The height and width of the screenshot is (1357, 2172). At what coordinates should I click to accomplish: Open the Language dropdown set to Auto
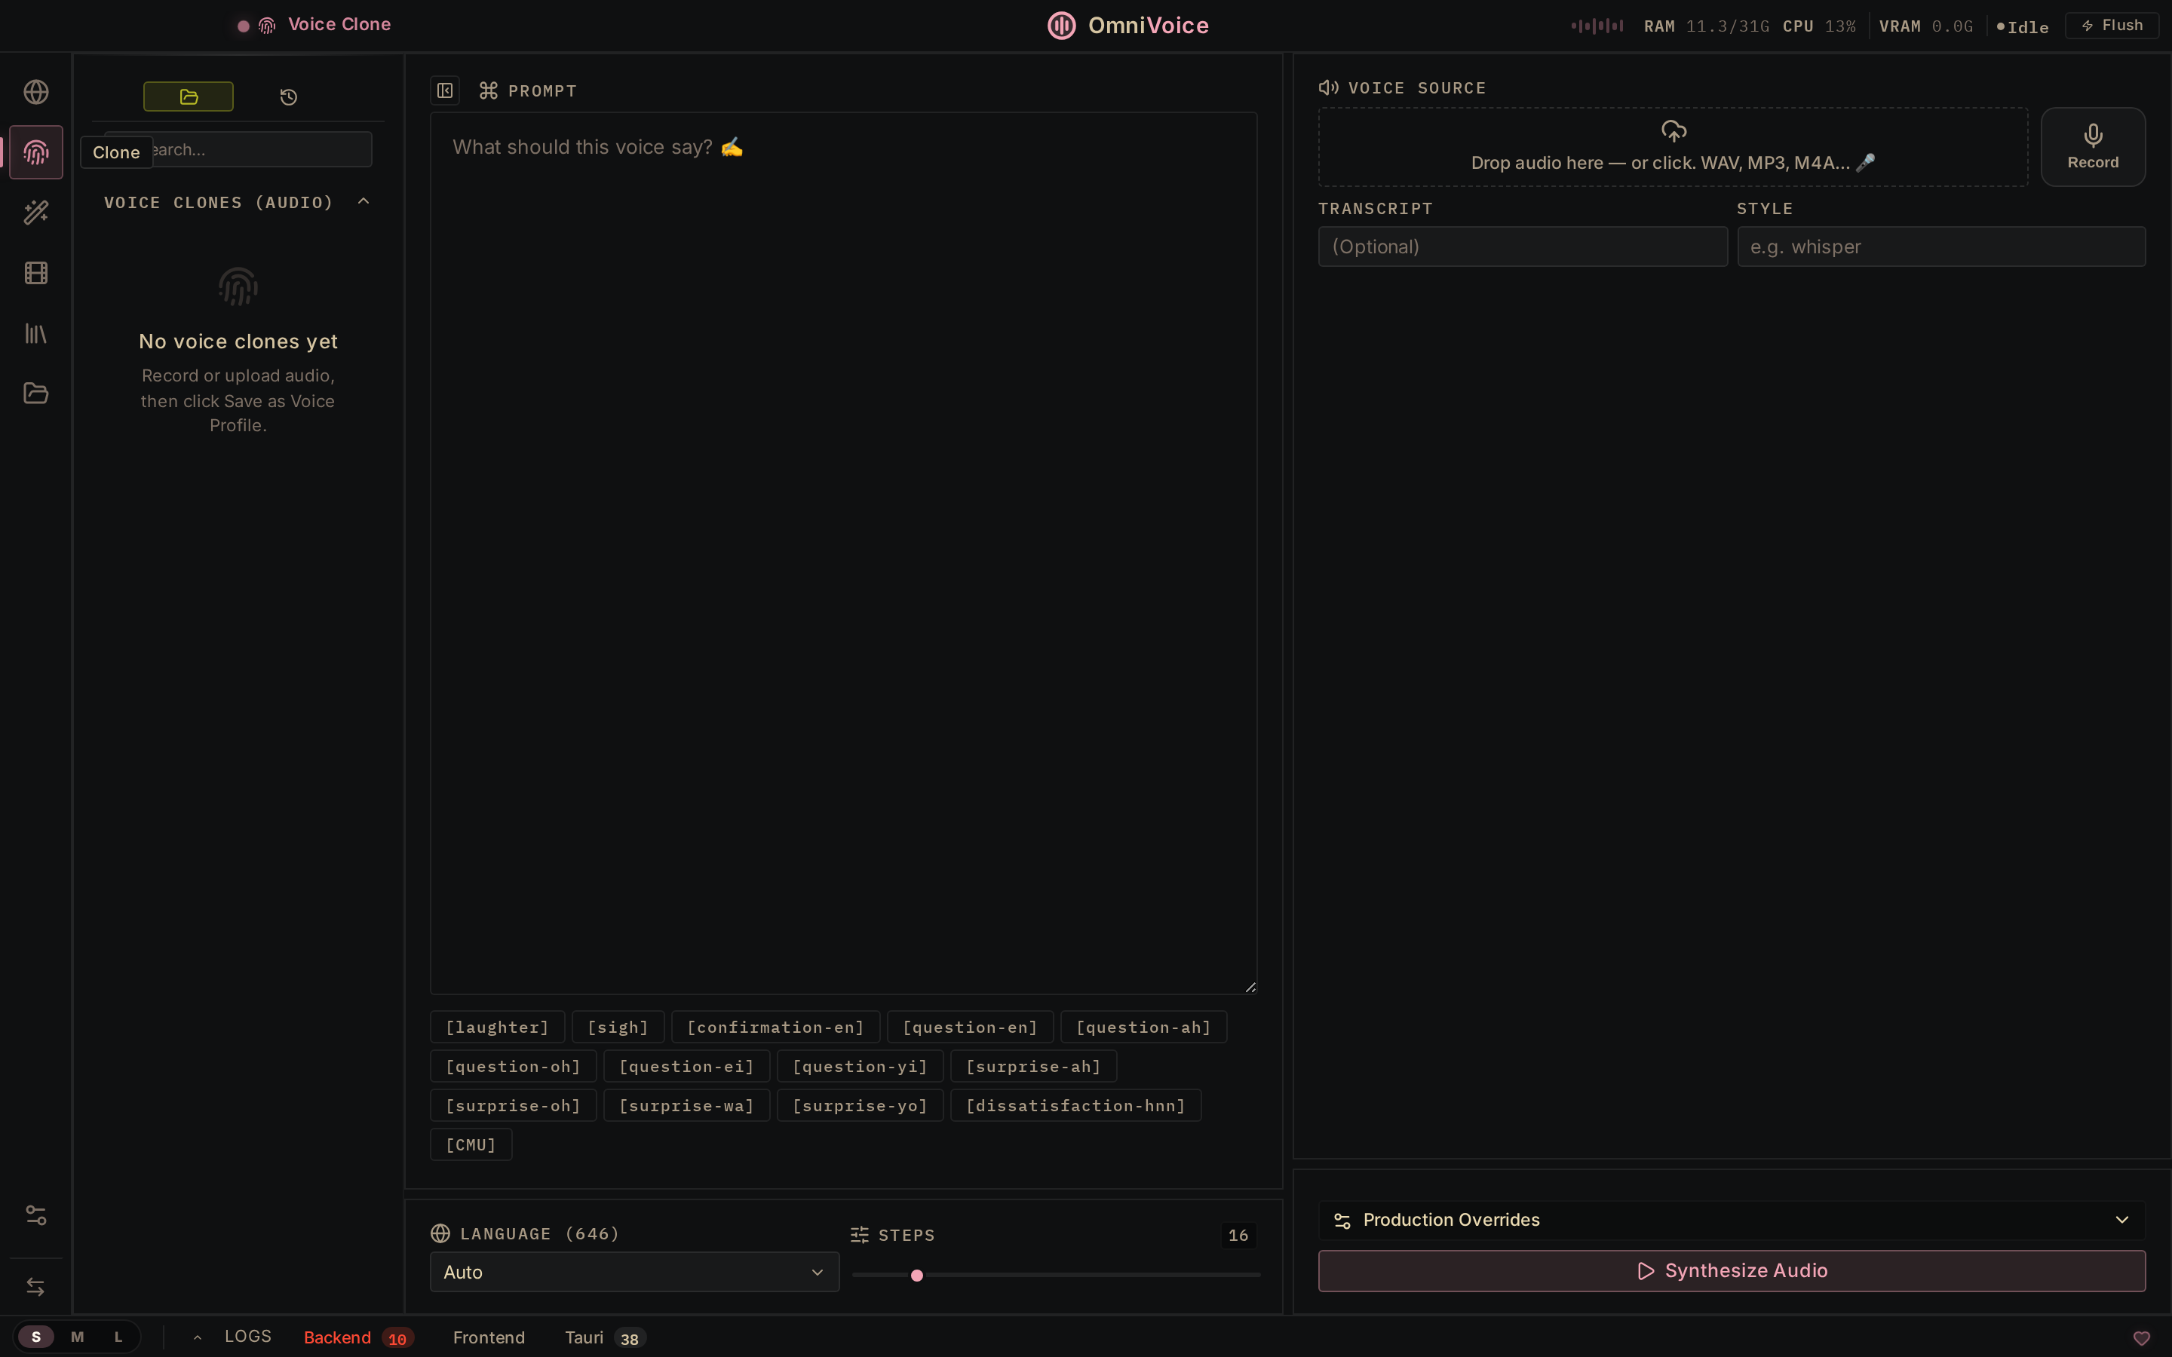(633, 1271)
